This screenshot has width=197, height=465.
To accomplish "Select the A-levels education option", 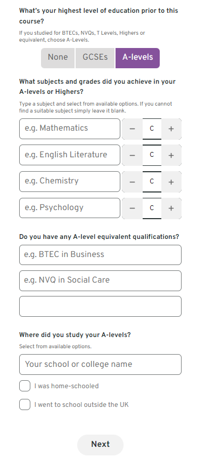I will (137, 58).
